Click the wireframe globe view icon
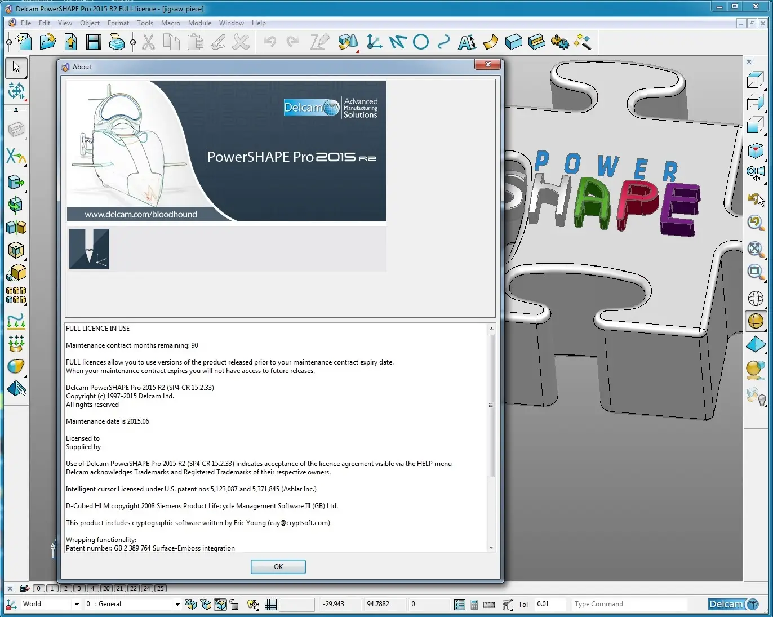Image resolution: width=773 pixels, height=617 pixels. [756, 298]
